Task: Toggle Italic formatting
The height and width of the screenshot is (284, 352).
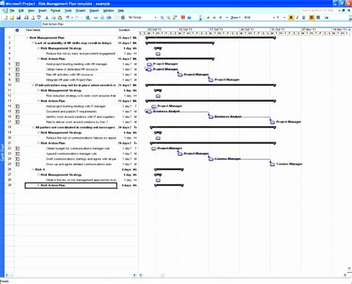Action: pos(297,18)
